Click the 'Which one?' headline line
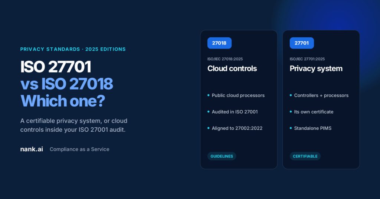Viewport: 380px width, 199px height. pos(63,101)
